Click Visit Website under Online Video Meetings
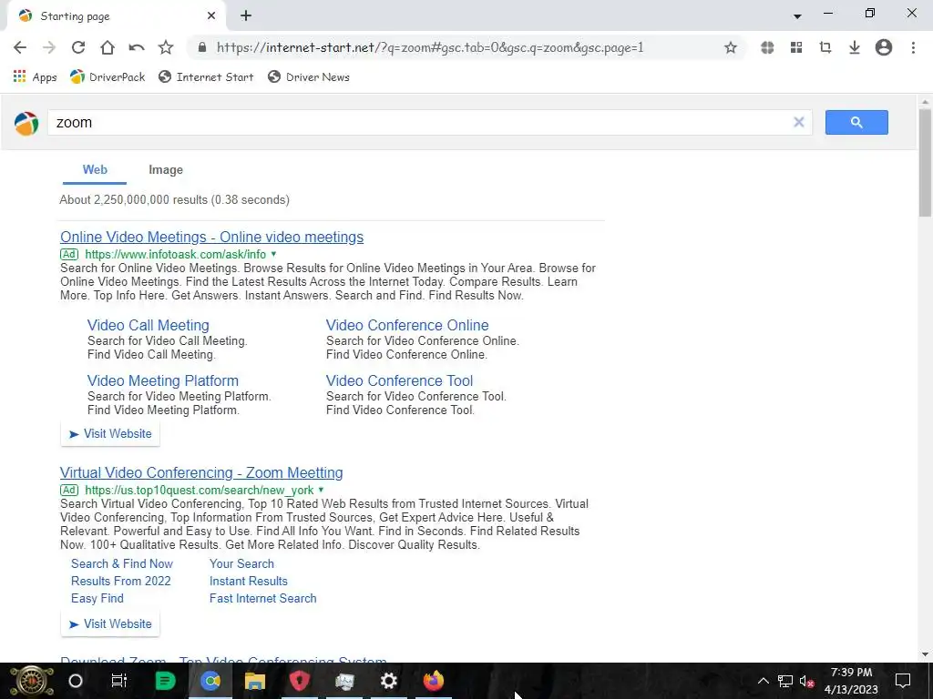 coord(110,434)
